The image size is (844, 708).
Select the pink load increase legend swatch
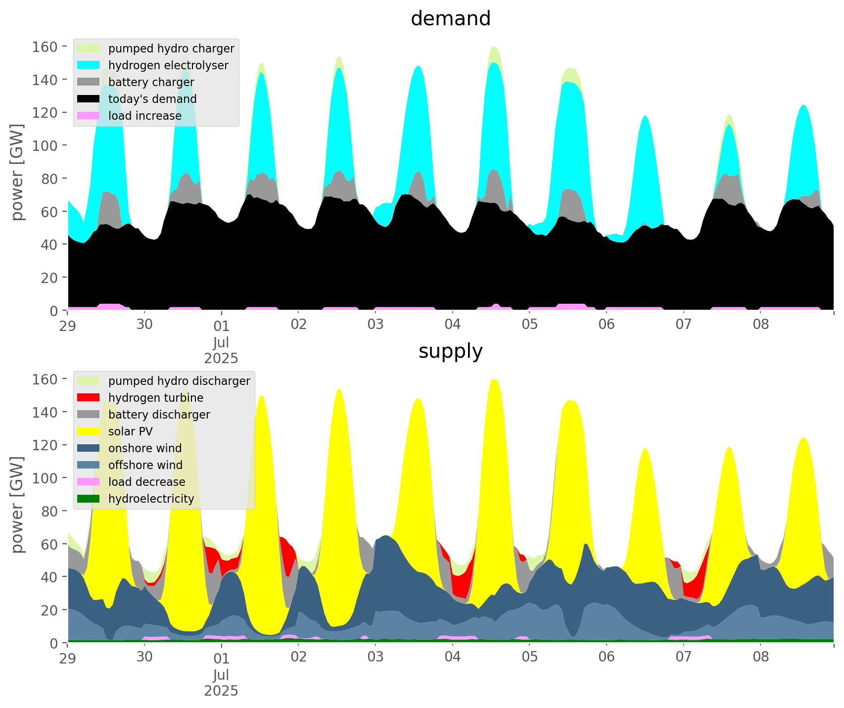click(x=89, y=116)
